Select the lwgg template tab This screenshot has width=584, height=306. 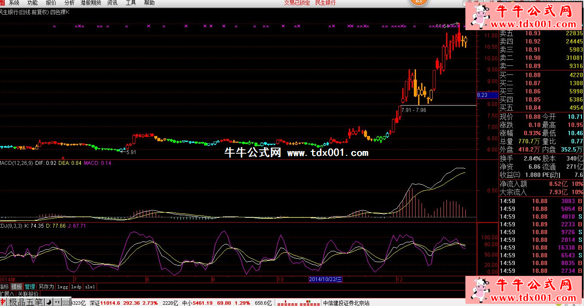pyautogui.click(x=63, y=287)
